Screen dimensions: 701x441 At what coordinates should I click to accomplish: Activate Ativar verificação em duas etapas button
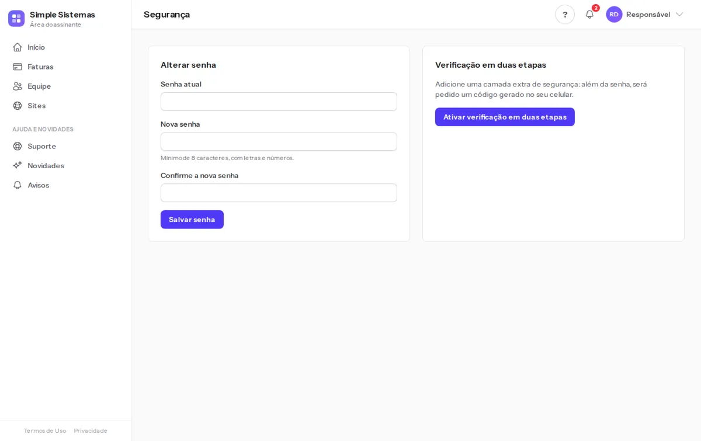coord(505,117)
